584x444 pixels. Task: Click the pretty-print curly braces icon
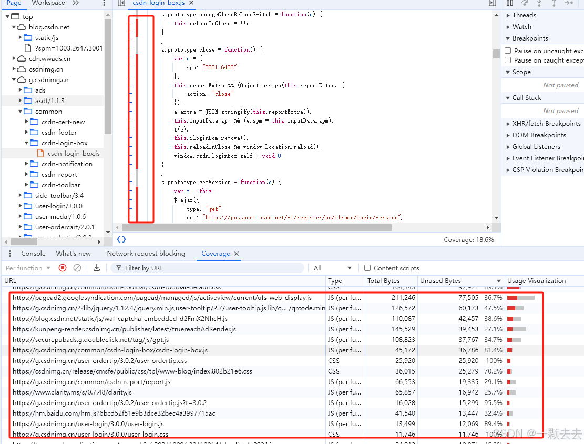(121, 239)
